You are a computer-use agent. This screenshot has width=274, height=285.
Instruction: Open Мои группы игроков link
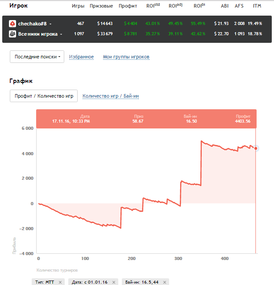point(126,57)
